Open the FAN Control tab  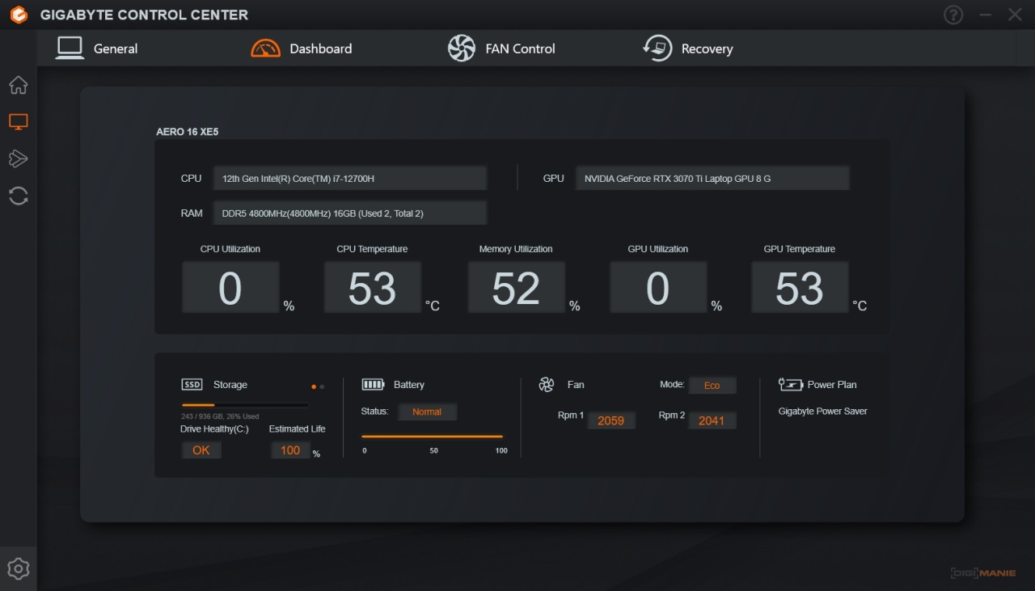coord(501,49)
